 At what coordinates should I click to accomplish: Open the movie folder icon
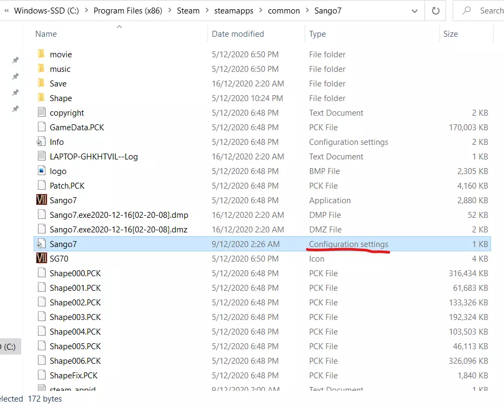41,54
